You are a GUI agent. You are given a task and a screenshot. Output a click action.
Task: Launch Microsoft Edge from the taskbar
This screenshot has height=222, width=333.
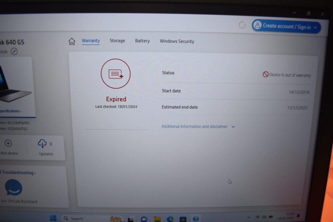(170, 219)
